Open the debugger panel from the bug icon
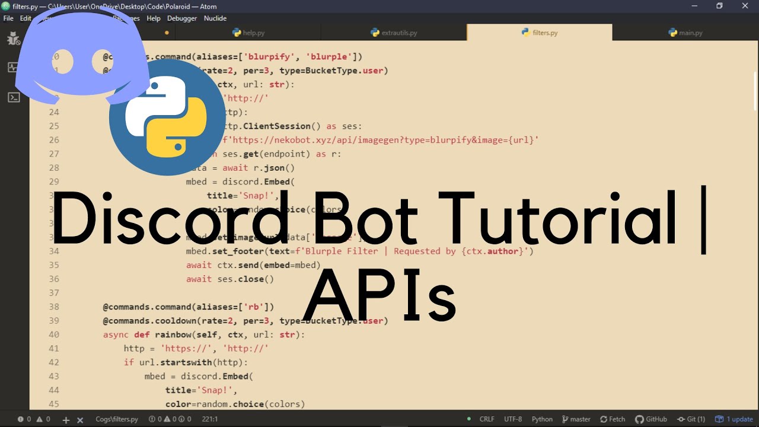The height and width of the screenshot is (427, 759). [14, 39]
